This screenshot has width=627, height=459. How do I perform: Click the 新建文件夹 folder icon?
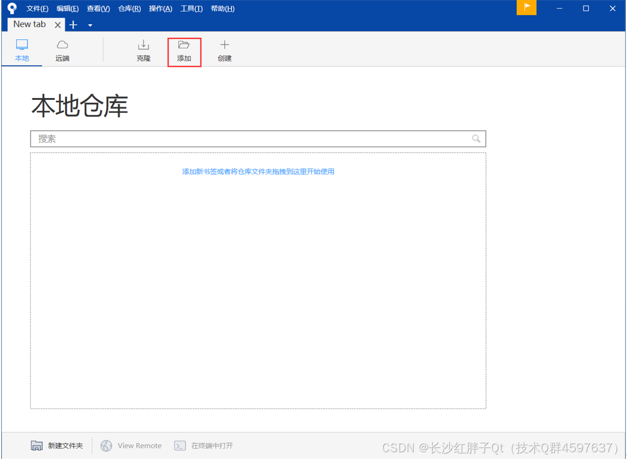click(36, 445)
